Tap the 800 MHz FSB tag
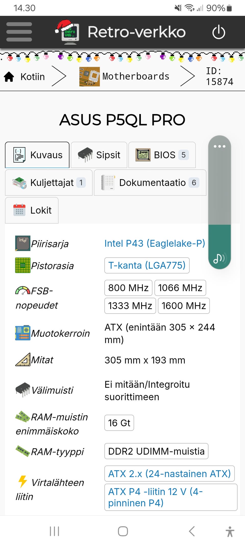Screen dimensions: 245x546 point(128,288)
